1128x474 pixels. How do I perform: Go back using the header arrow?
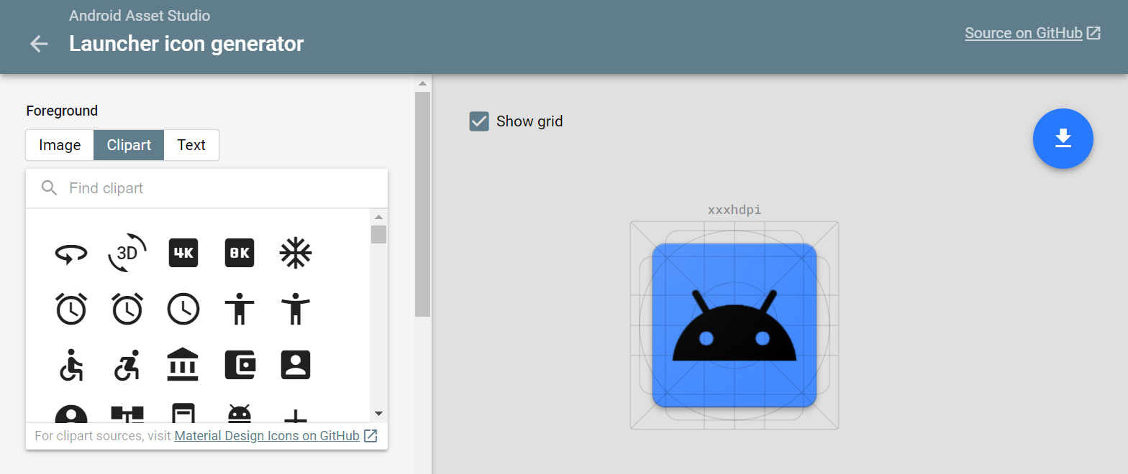click(39, 44)
